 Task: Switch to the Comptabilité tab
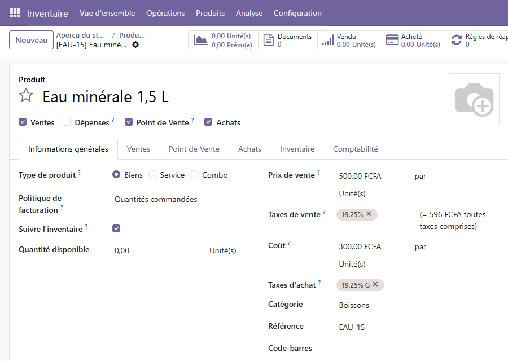pos(356,149)
